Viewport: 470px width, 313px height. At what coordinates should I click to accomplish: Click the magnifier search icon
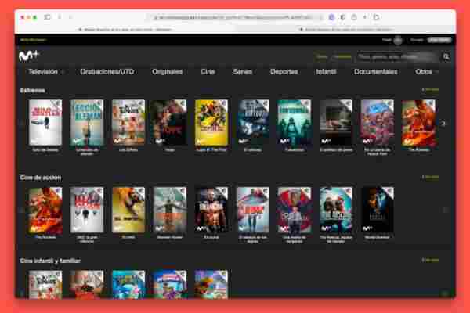[x=446, y=56]
